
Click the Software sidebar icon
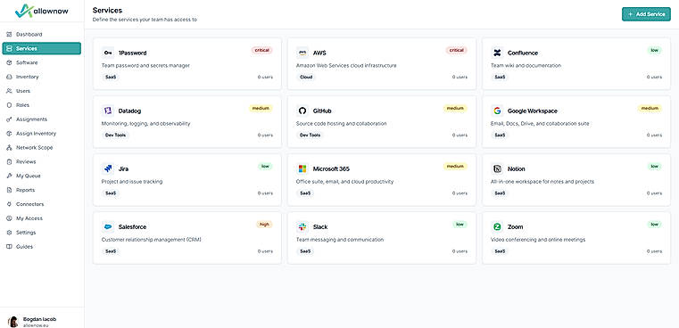click(10, 62)
